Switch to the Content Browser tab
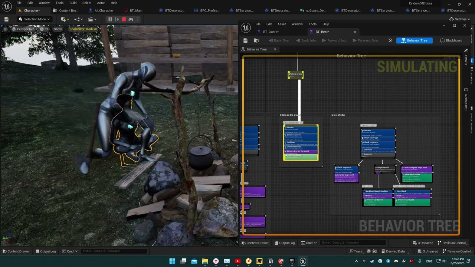 tap(66, 10)
